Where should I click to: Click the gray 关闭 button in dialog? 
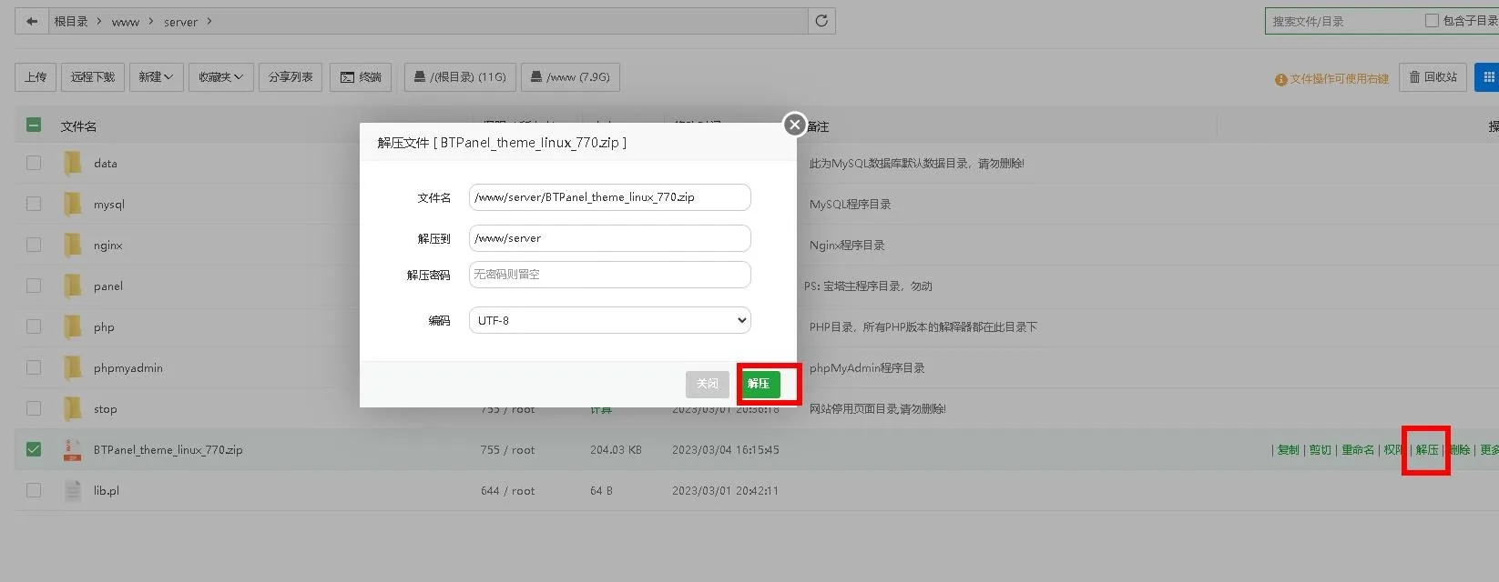pyautogui.click(x=708, y=384)
